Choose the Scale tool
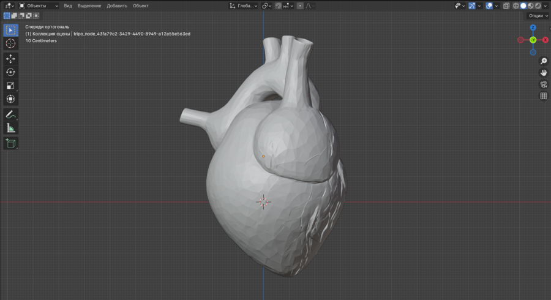The width and height of the screenshot is (551, 300). pyautogui.click(x=10, y=86)
